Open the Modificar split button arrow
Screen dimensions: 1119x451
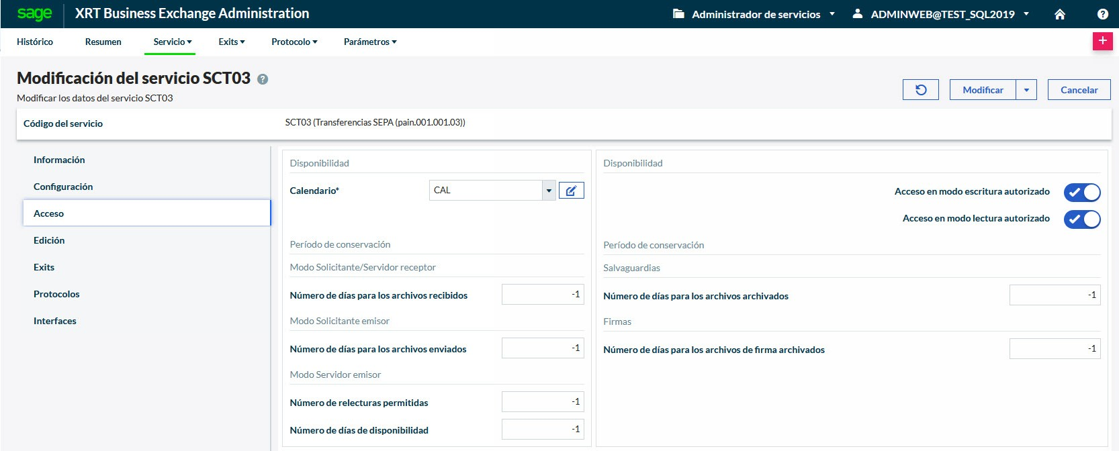click(1026, 90)
